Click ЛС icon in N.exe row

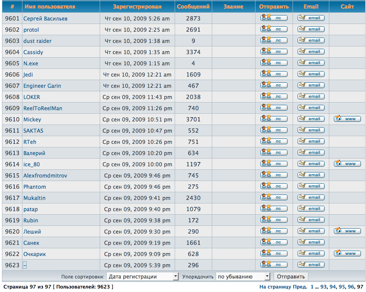click(x=274, y=63)
